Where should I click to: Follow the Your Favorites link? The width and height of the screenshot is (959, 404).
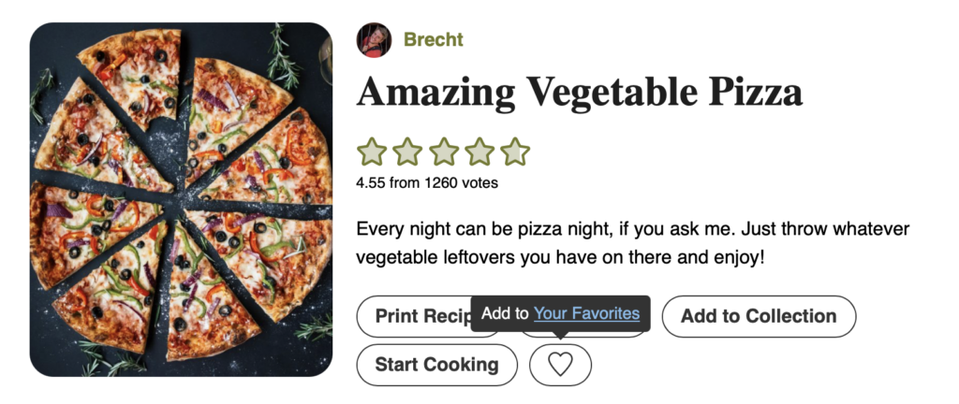click(587, 314)
